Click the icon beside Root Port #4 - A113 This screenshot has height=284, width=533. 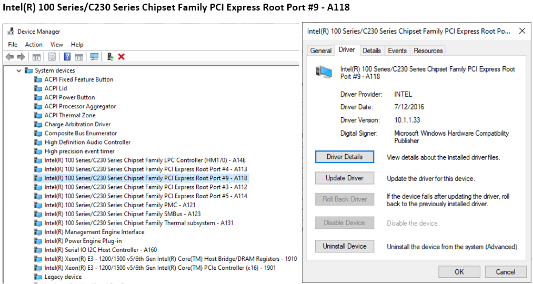(38, 169)
